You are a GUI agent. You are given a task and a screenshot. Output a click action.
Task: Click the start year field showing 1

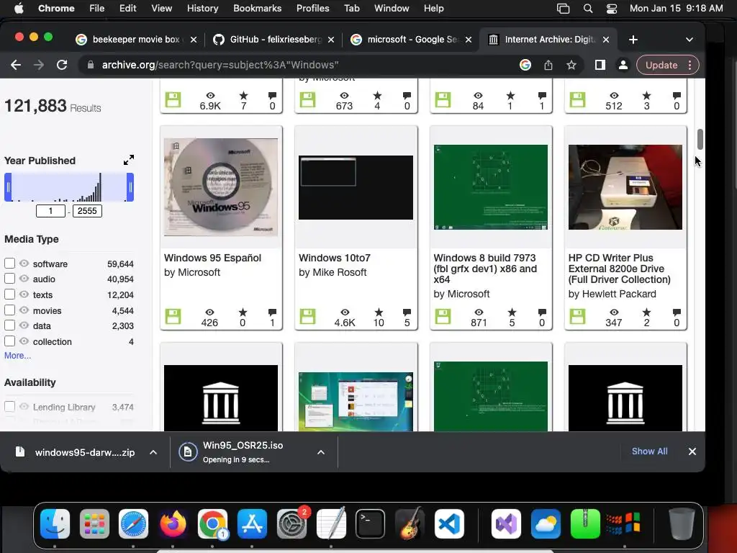coord(51,211)
